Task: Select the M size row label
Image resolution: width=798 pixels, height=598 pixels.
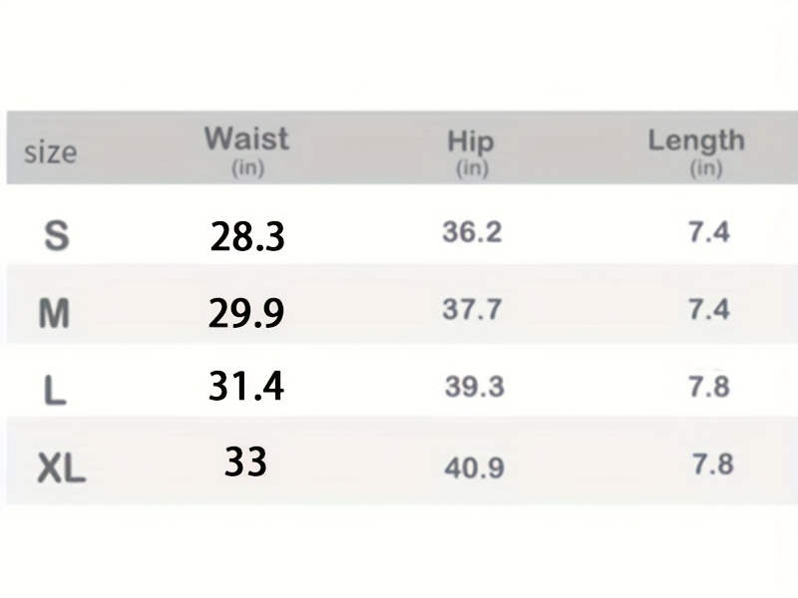Action: coord(54,314)
